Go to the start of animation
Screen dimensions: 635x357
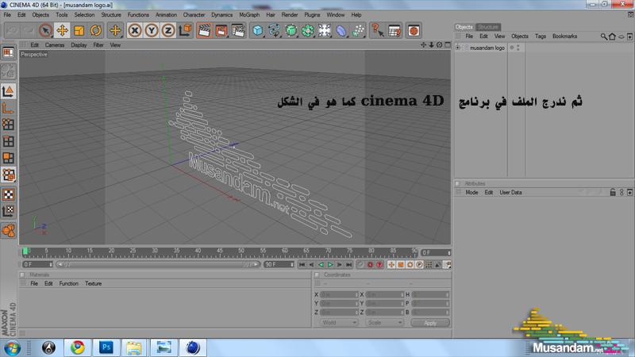coord(302,264)
